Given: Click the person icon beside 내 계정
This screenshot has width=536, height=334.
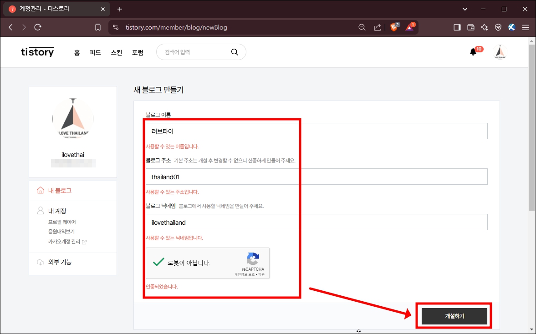Looking at the screenshot, I should click(40, 211).
